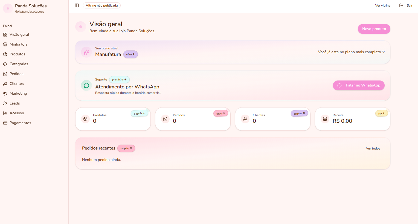This screenshot has height=224, width=418.
Task: Click the Acessos chart icon
Action: click(x=5, y=113)
